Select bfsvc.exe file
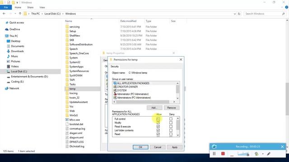The height and width of the screenshot is (162, 289). [75, 120]
